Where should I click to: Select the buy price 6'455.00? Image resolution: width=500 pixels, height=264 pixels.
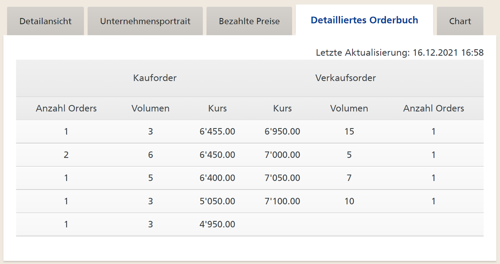point(217,131)
